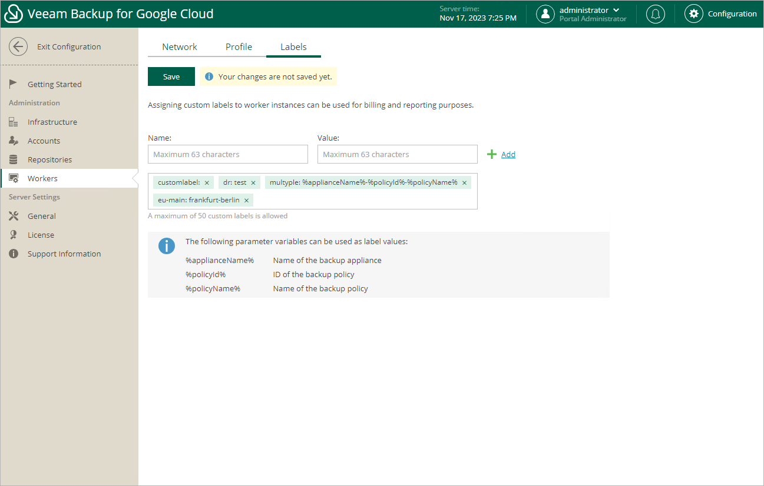This screenshot has width=764, height=486.
Task: Click the administrator user name
Action: [584, 10]
